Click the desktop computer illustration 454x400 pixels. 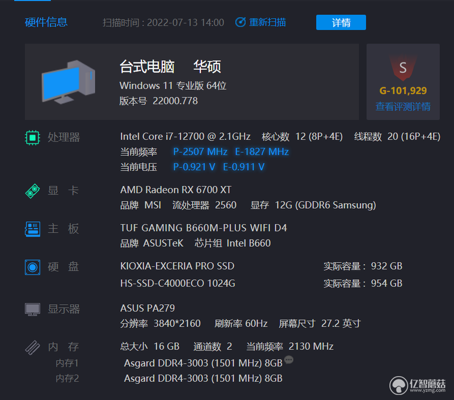[x=68, y=82]
